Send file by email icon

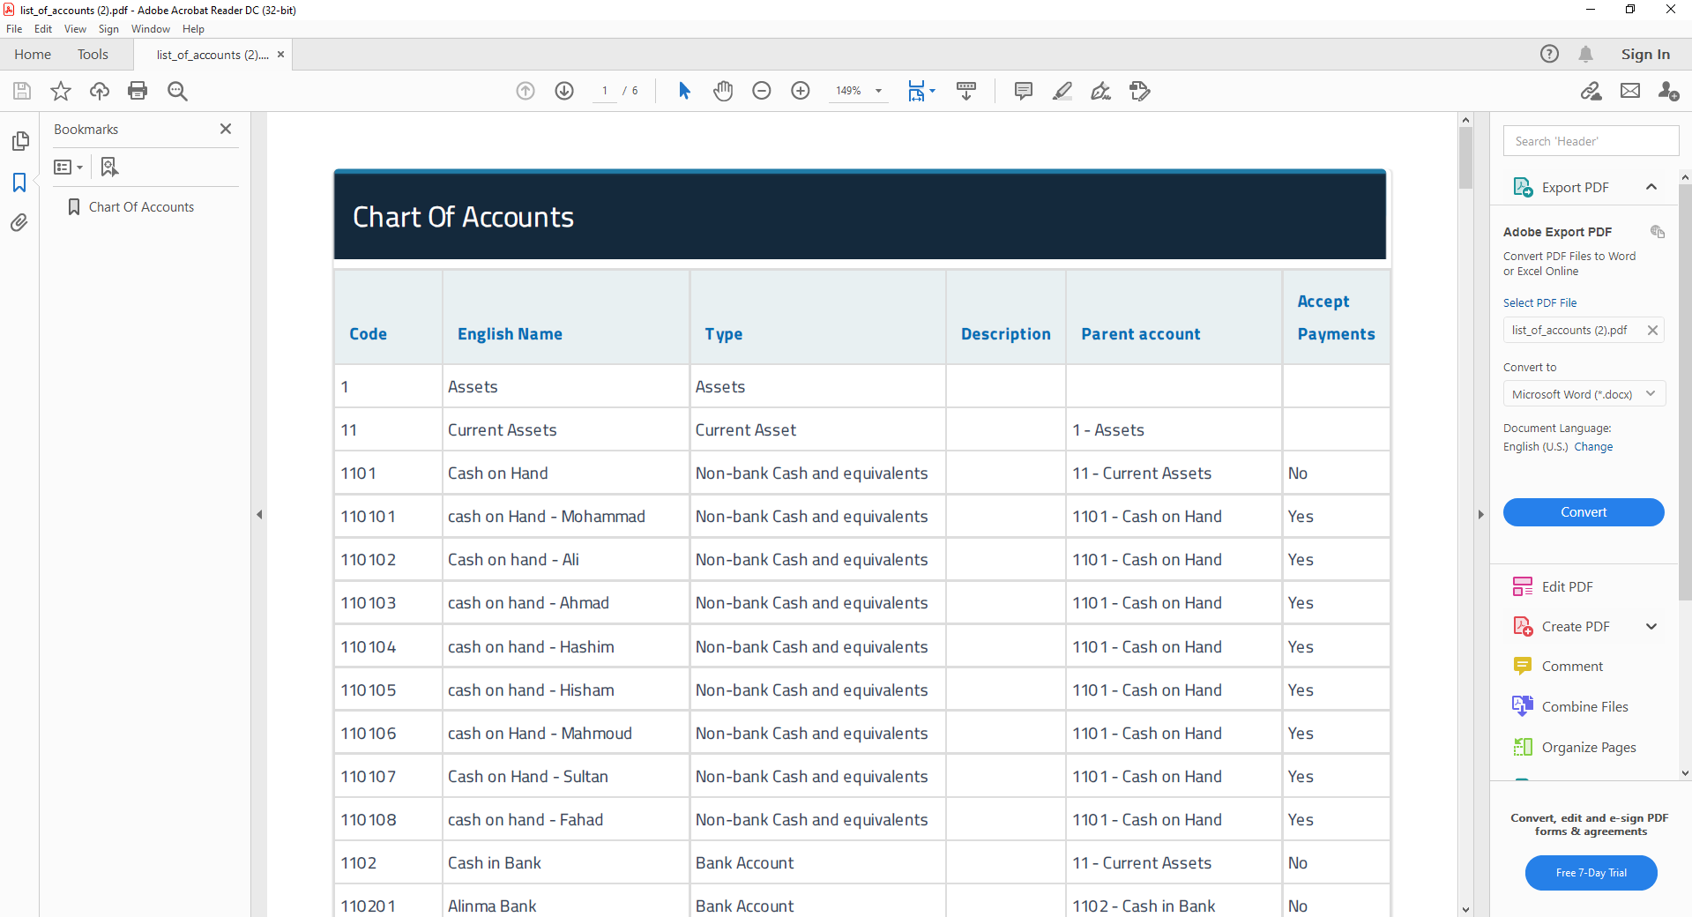coord(1630,91)
